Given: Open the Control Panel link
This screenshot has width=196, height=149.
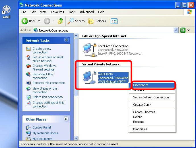Looking at the screenshot, I should (x=42, y=127).
